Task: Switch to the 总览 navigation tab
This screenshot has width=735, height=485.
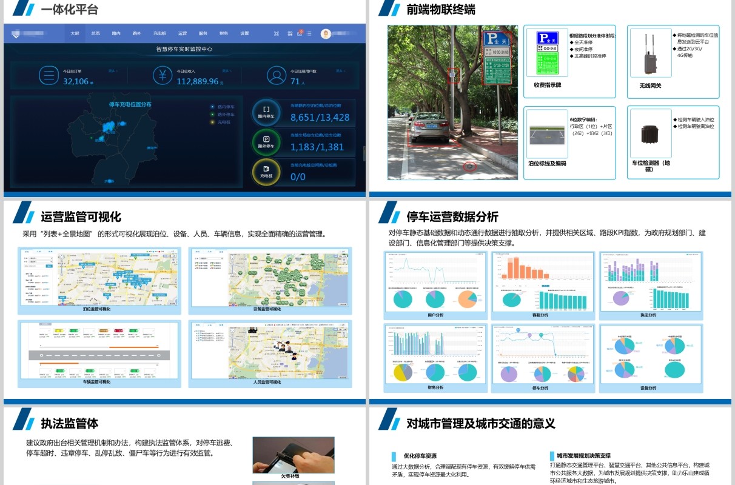Action: (x=95, y=34)
